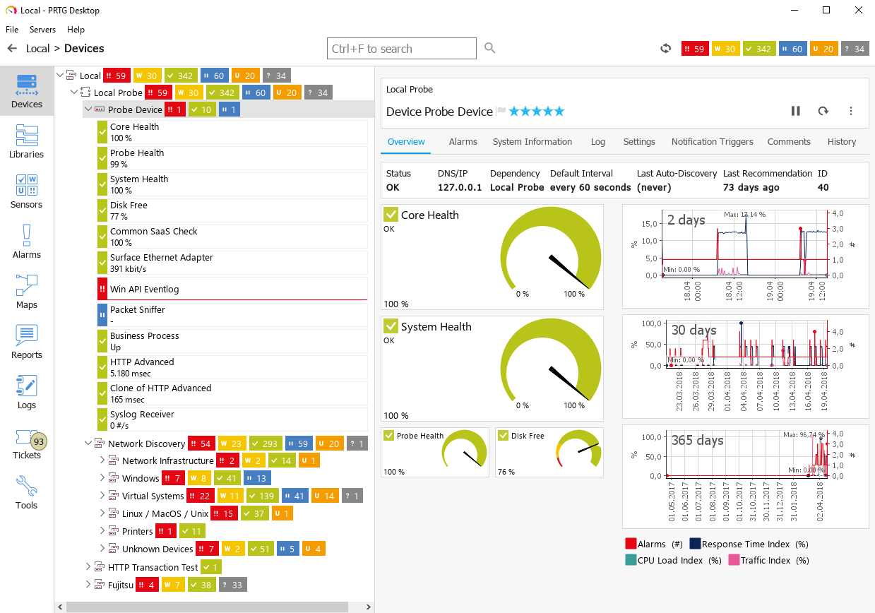Open the Servers menu
The height and width of the screenshot is (613, 875).
coord(42,30)
